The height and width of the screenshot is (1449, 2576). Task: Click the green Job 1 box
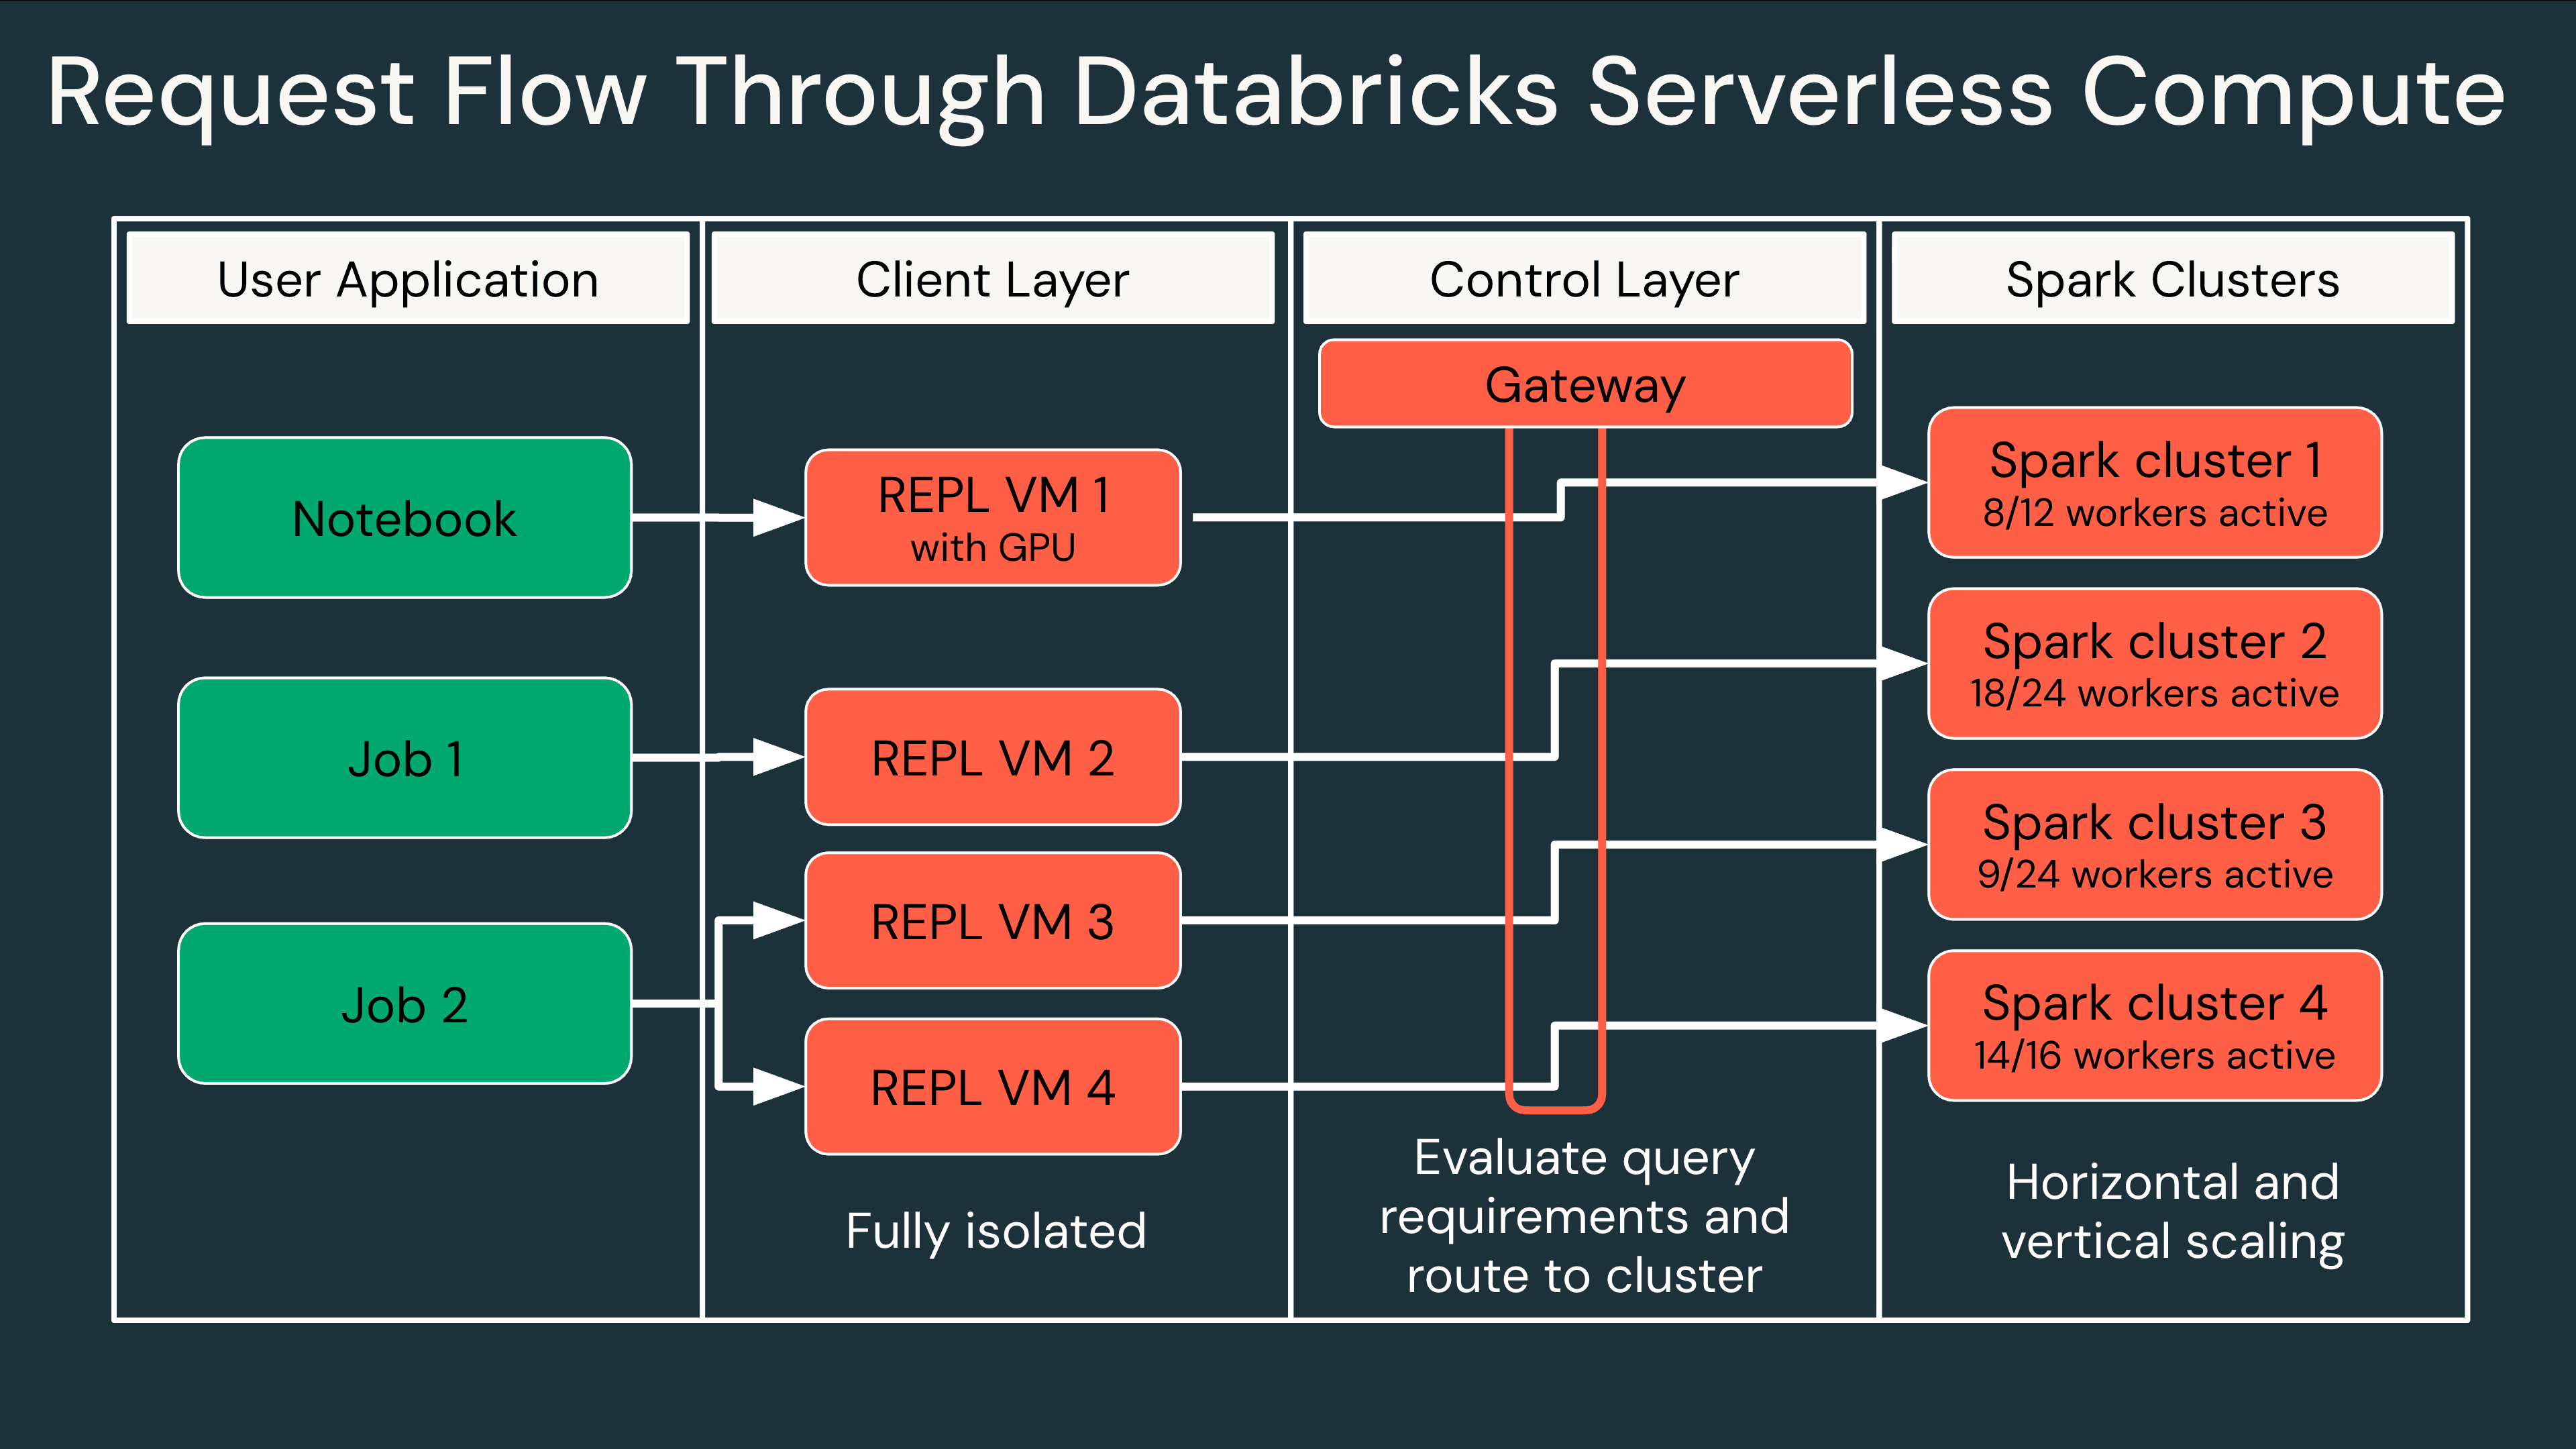pos(405,758)
